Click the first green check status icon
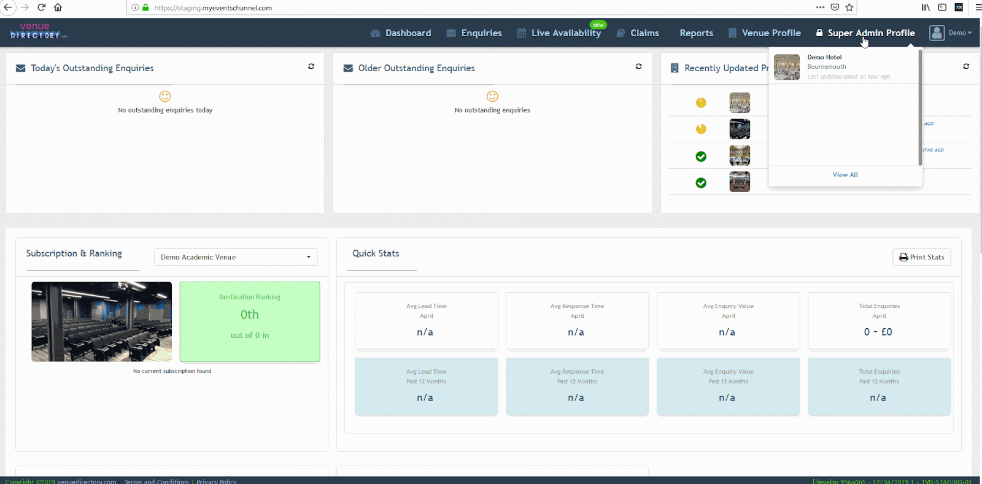 701,156
